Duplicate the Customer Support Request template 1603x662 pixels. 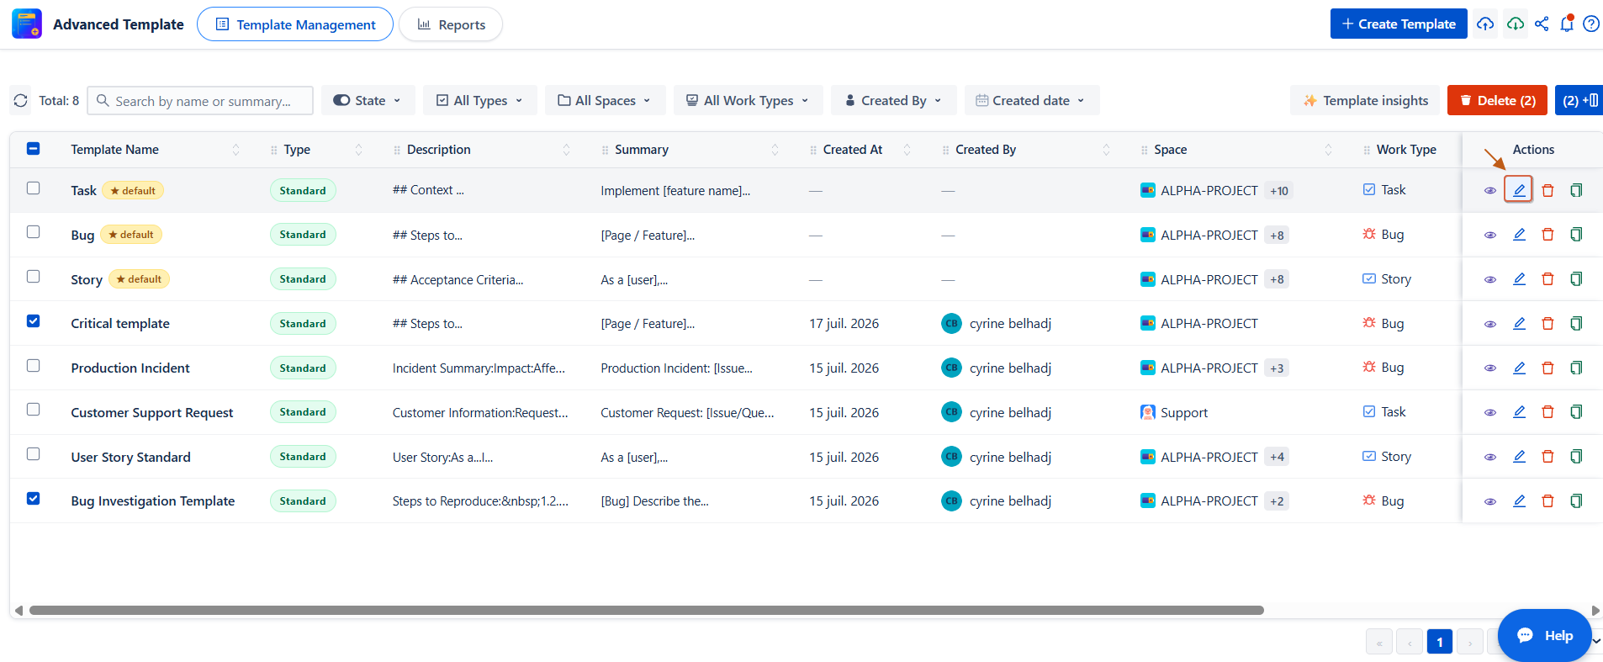(x=1576, y=412)
